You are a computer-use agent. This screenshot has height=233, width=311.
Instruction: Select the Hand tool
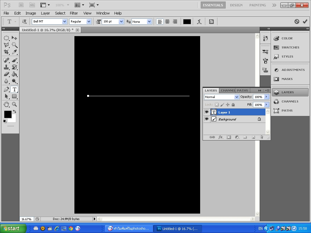6,104
